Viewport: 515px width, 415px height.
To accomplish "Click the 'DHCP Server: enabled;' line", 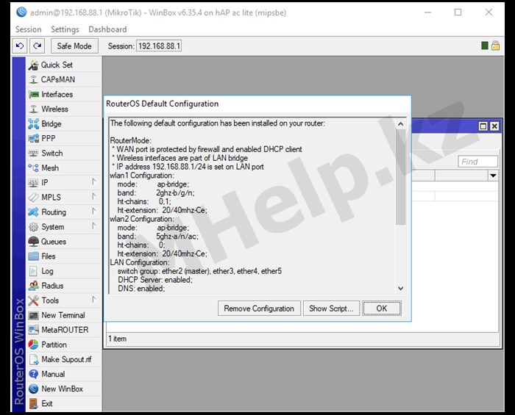I will (x=155, y=280).
